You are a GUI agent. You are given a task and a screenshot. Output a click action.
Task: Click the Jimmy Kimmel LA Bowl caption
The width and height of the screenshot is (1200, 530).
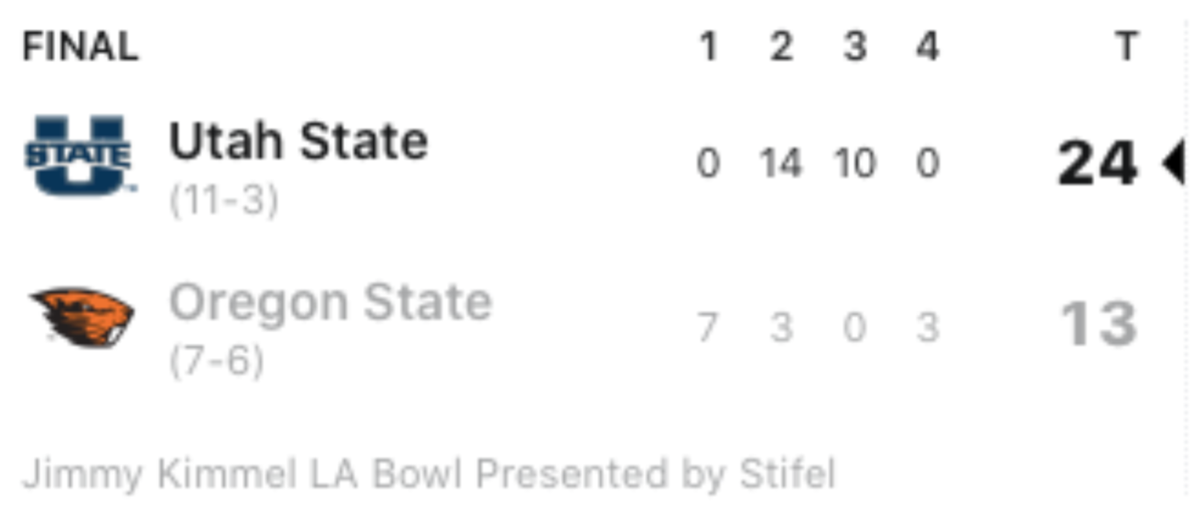429,474
